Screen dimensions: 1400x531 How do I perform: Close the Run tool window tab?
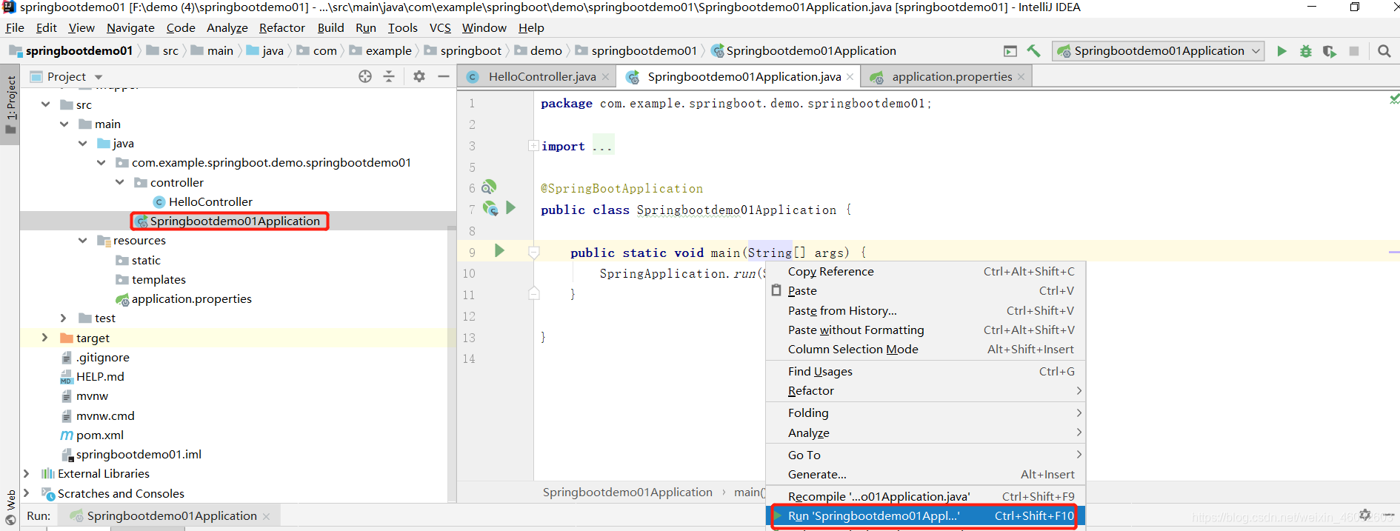pos(266,516)
